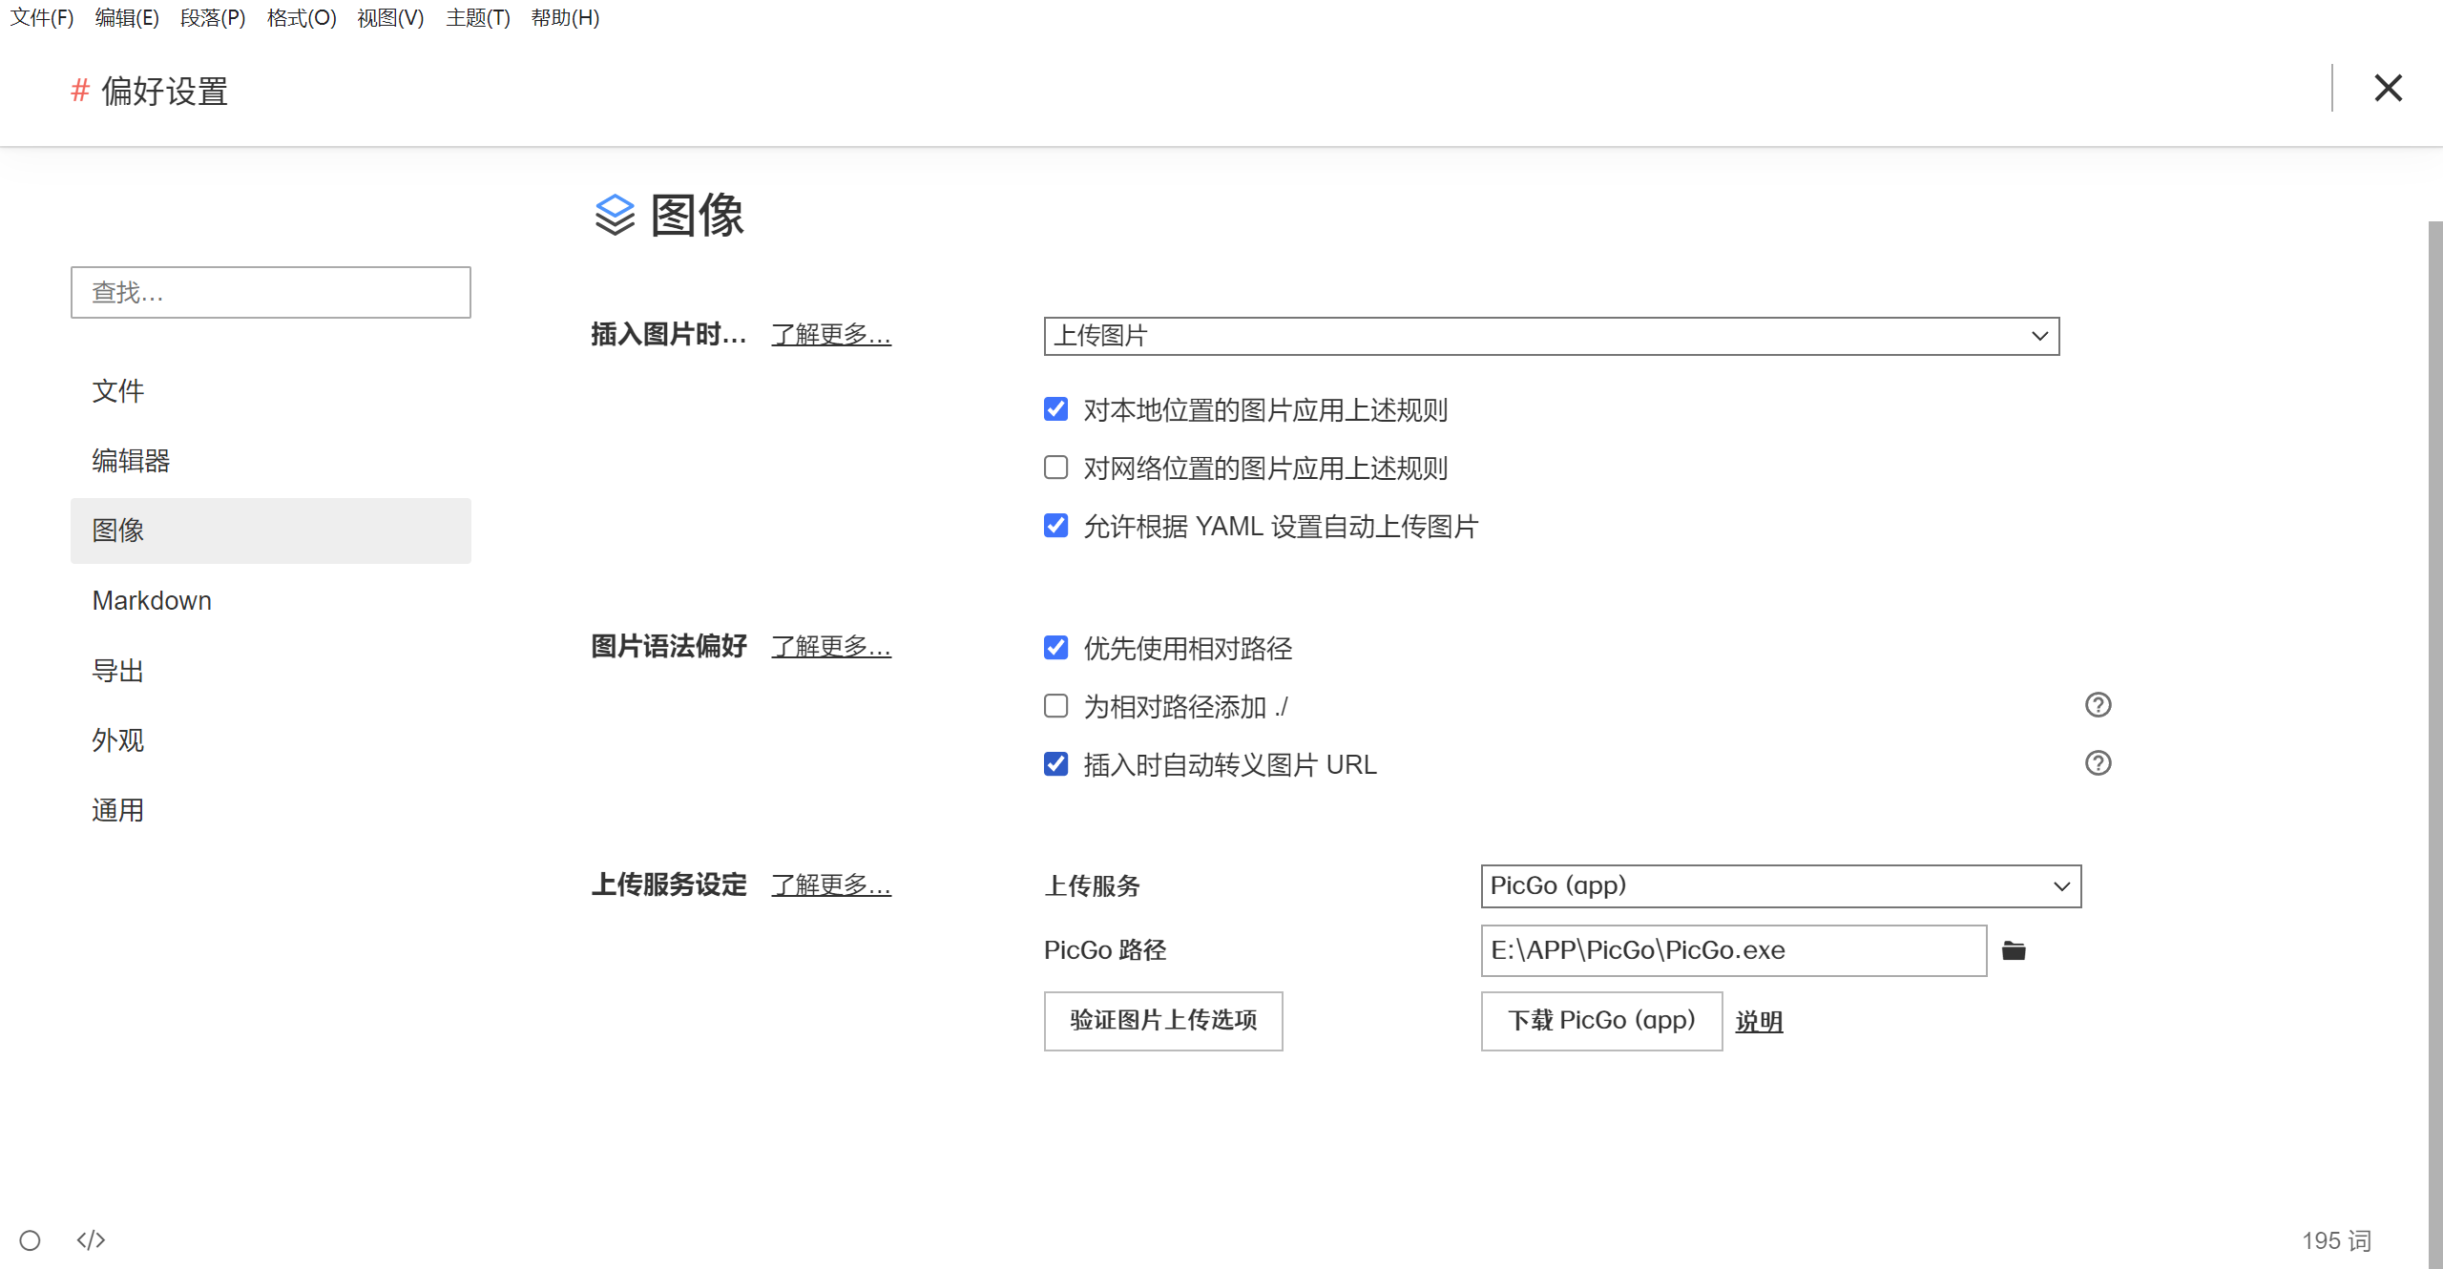Screen dimensions: 2443x1269
Task: Click the 验证图片上传选项 button
Action: click(1162, 1020)
